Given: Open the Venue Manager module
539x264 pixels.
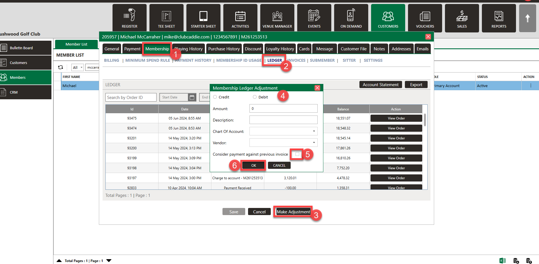Looking at the screenshot, I should pyautogui.click(x=277, y=18).
